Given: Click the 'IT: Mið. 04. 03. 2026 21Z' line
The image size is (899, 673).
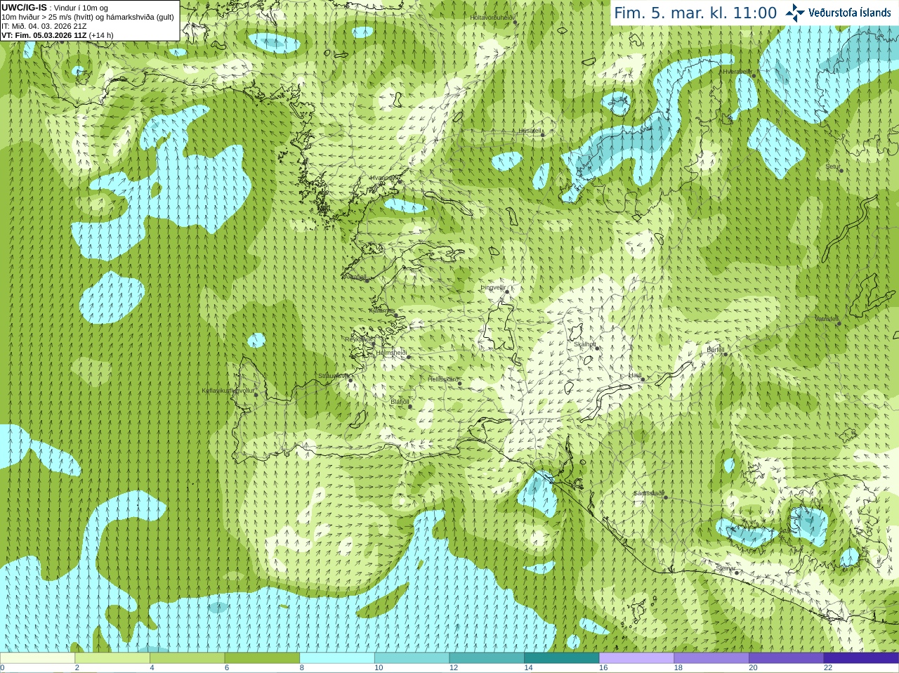Looking at the screenshot, I should point(44,26).
